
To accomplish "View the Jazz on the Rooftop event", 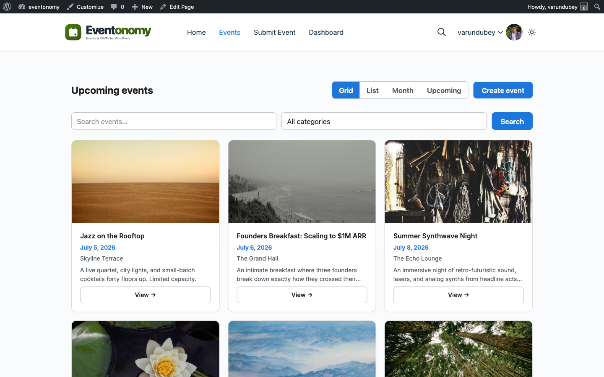I will [145, 295].
